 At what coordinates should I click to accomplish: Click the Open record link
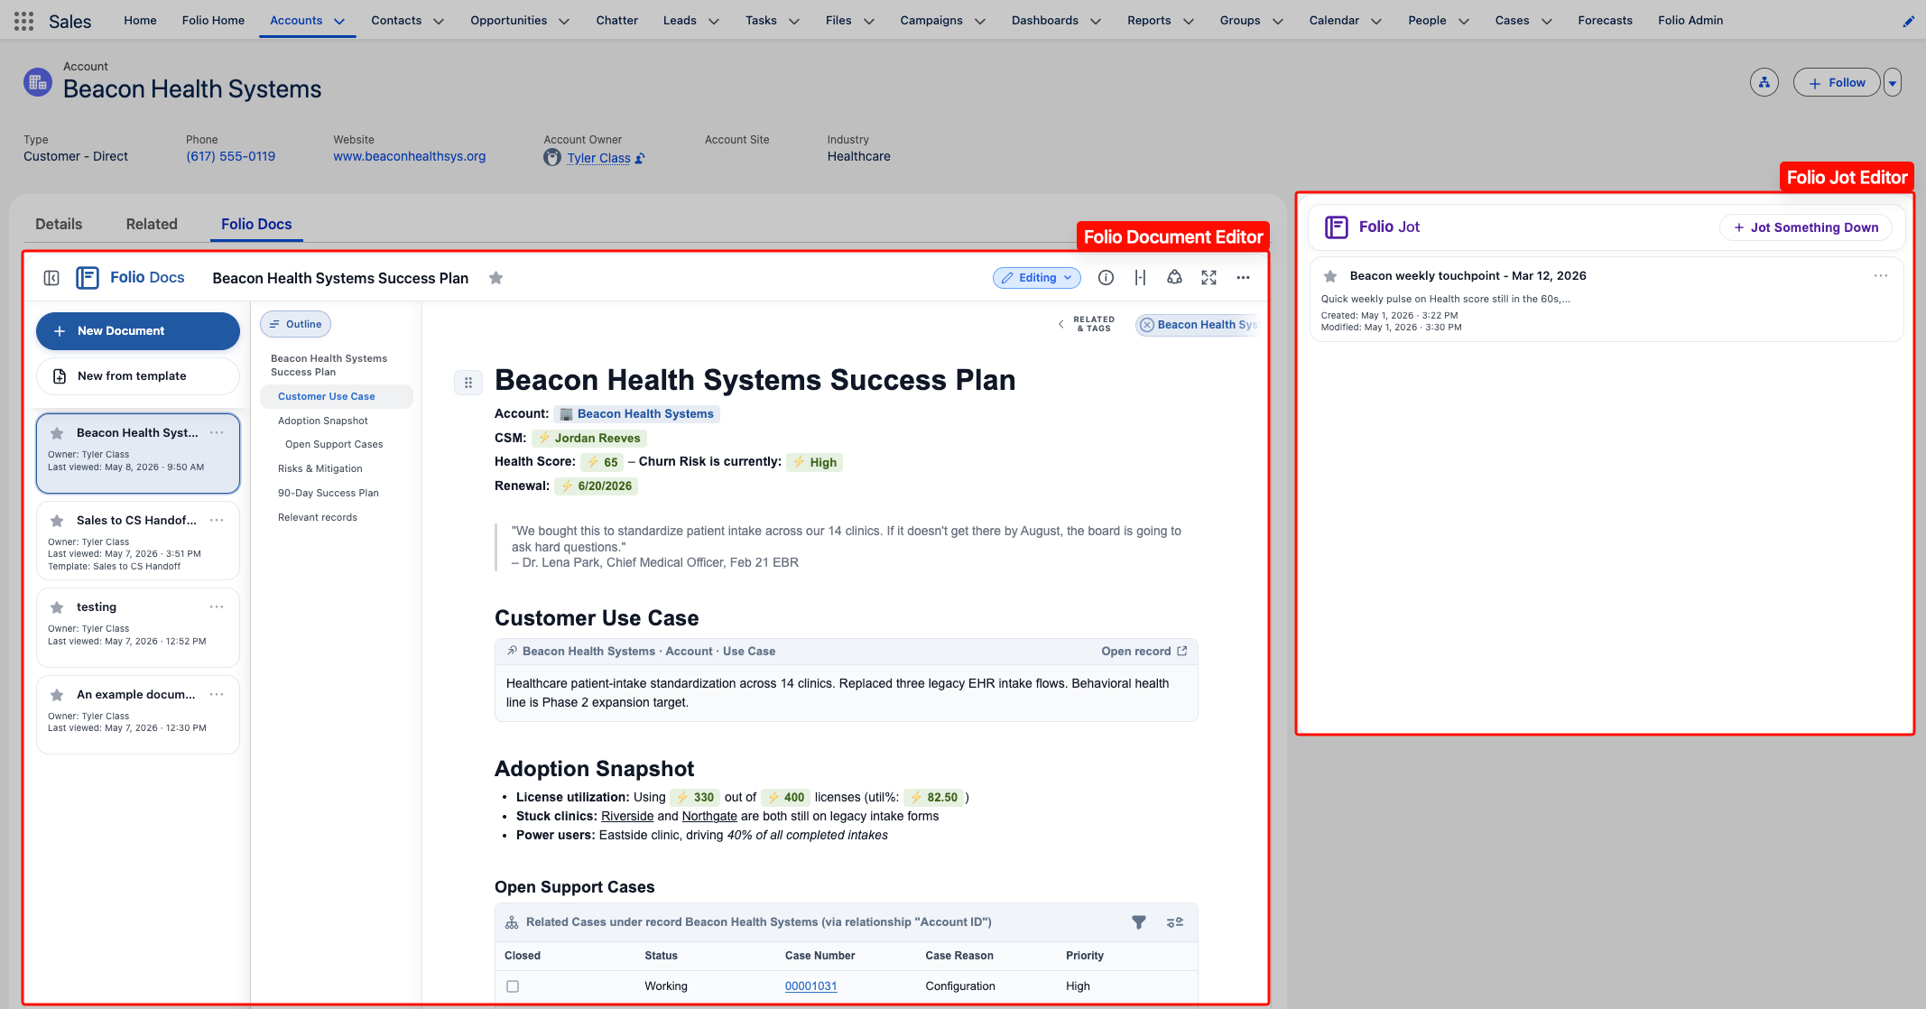click(x=1144, y=652)
